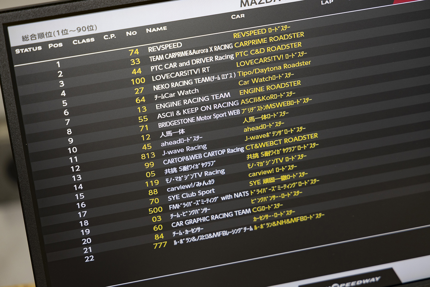Select car number 100
Screen dimensions: 430x287
138,81
